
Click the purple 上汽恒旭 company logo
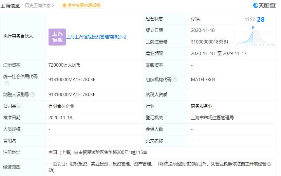(x=57, y=37)
